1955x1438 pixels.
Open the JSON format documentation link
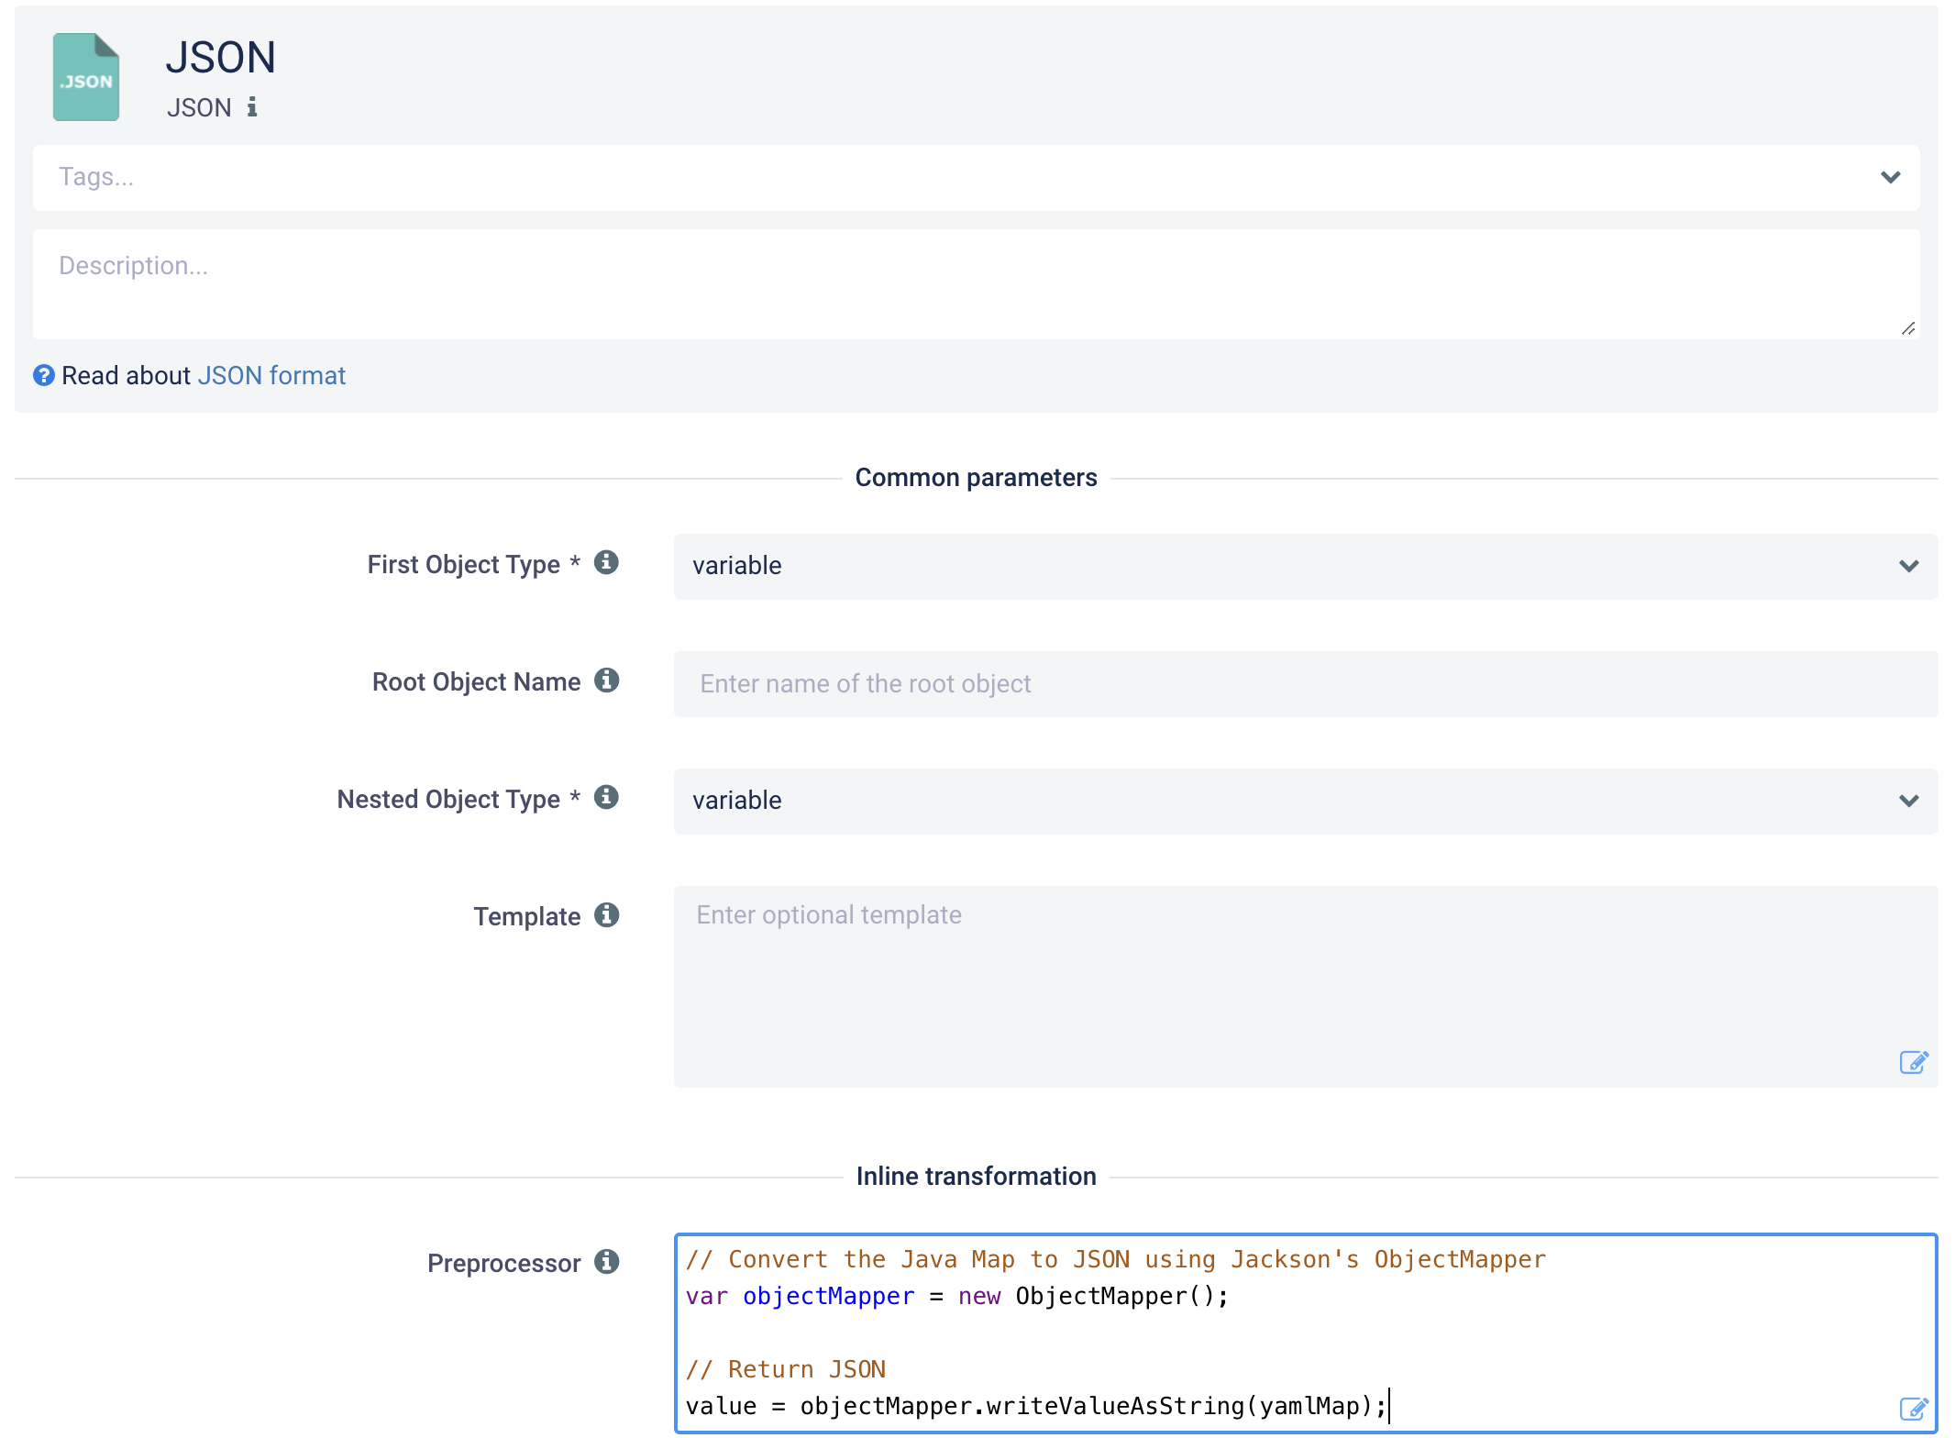[x=271, y=375]
